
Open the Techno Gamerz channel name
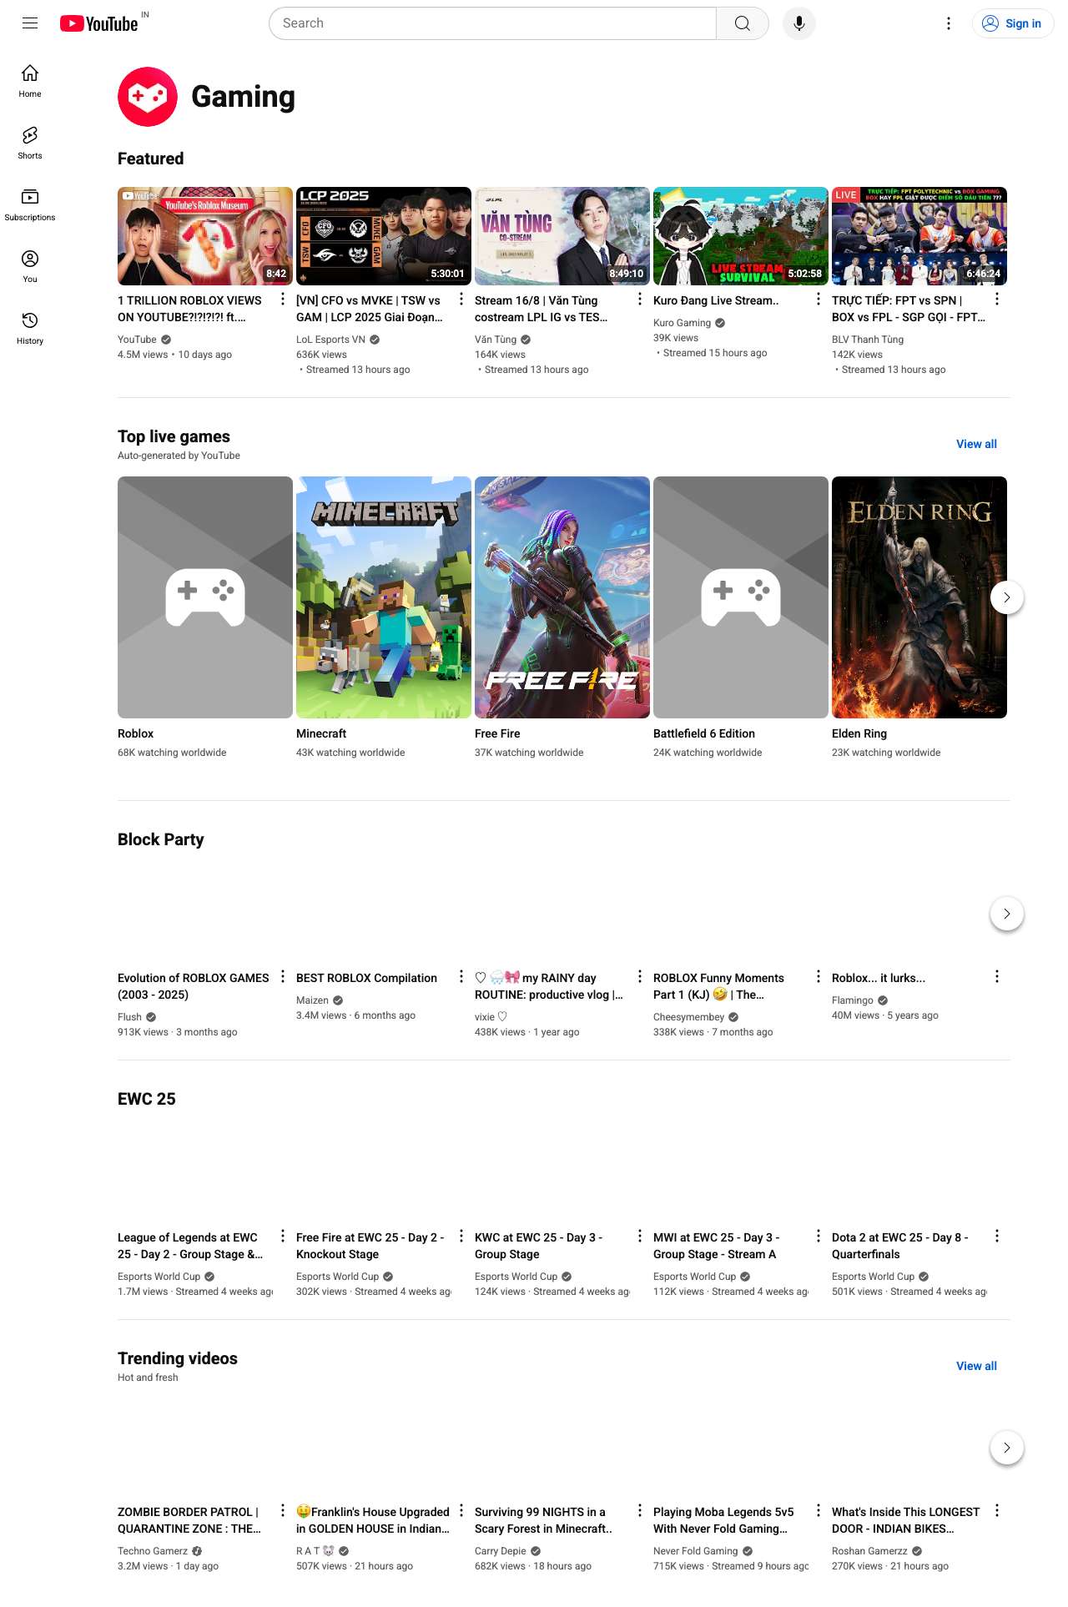tap(153, 1551)
